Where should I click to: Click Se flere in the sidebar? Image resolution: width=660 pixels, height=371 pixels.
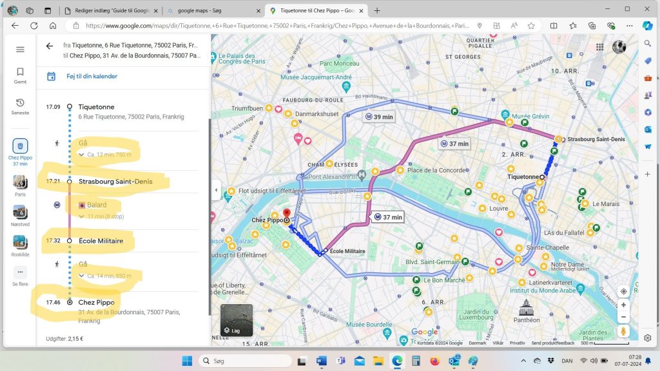click(x=20, y=276)
